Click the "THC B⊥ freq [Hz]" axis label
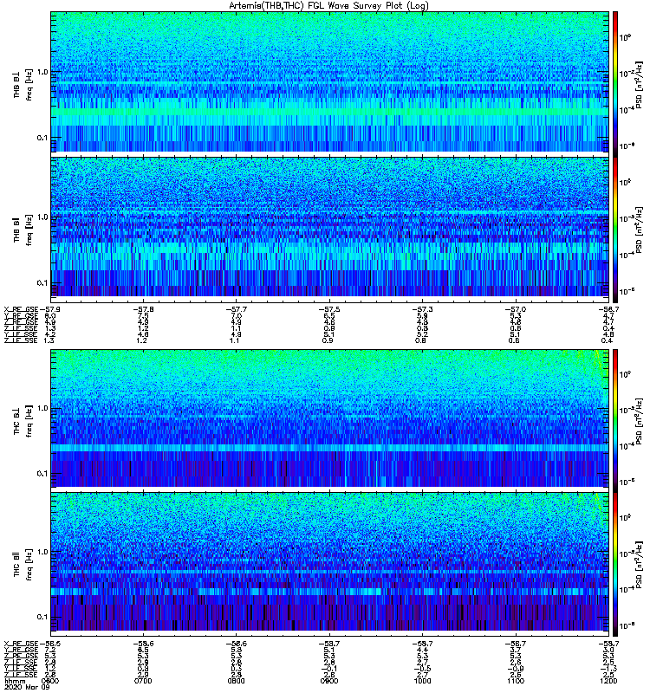This screenshot has width=650, height=693. (23, 421)
